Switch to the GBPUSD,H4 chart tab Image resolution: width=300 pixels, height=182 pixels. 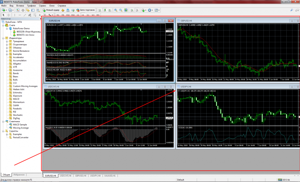80,176
